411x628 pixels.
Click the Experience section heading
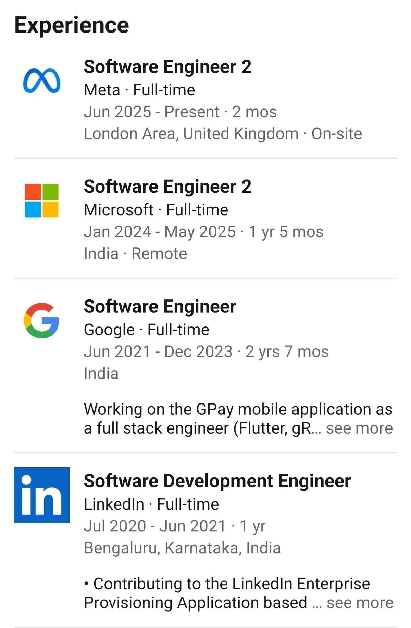pos(72,25)
